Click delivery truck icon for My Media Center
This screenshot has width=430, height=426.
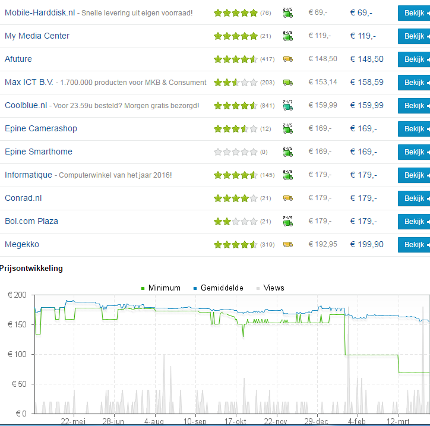(287, 36)
